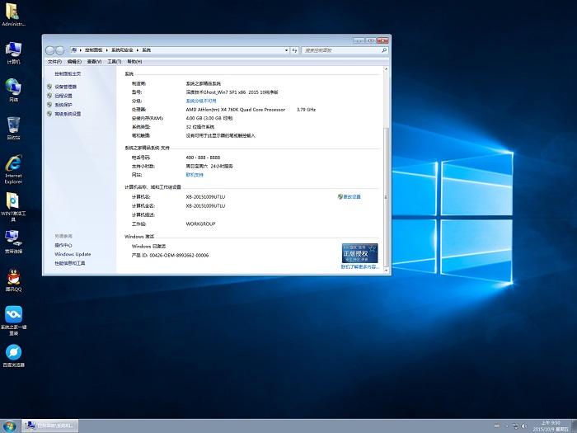The width and height of the screenshot is (577, 433).
Task: Open Action Center (操作中心) link
Action: click(x=63, y=245)
